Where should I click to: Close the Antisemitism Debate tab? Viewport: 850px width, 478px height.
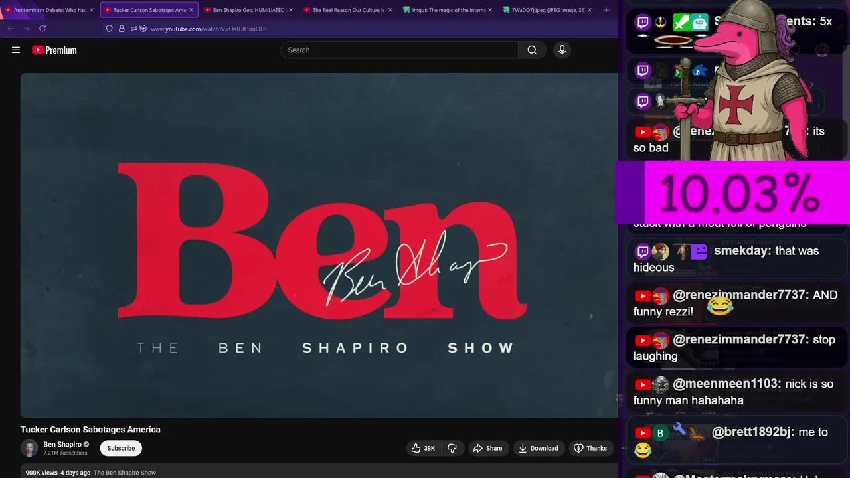pos(92,10)
